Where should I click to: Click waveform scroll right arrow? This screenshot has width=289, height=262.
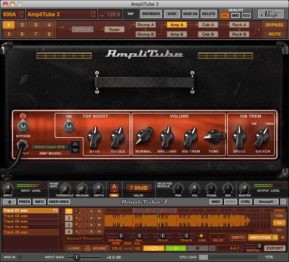pos(262,231)
